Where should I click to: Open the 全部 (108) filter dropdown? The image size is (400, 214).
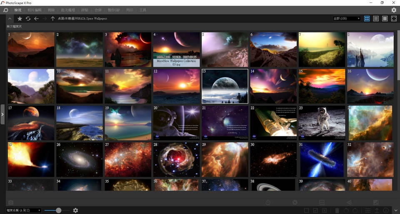347,19
